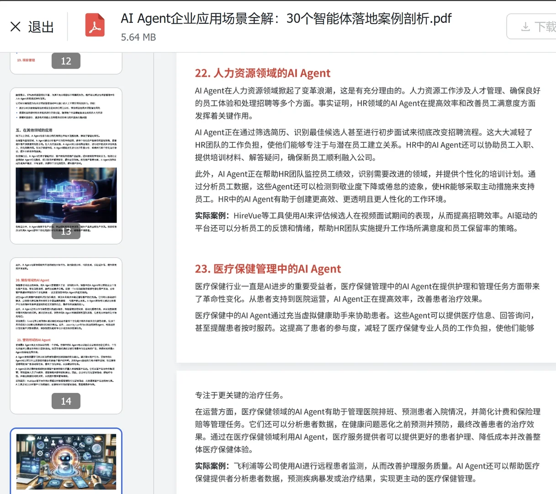The height and width of the screenshot is (494, 556).
Task: Click the X exit icon
Action: coord(16,27)
